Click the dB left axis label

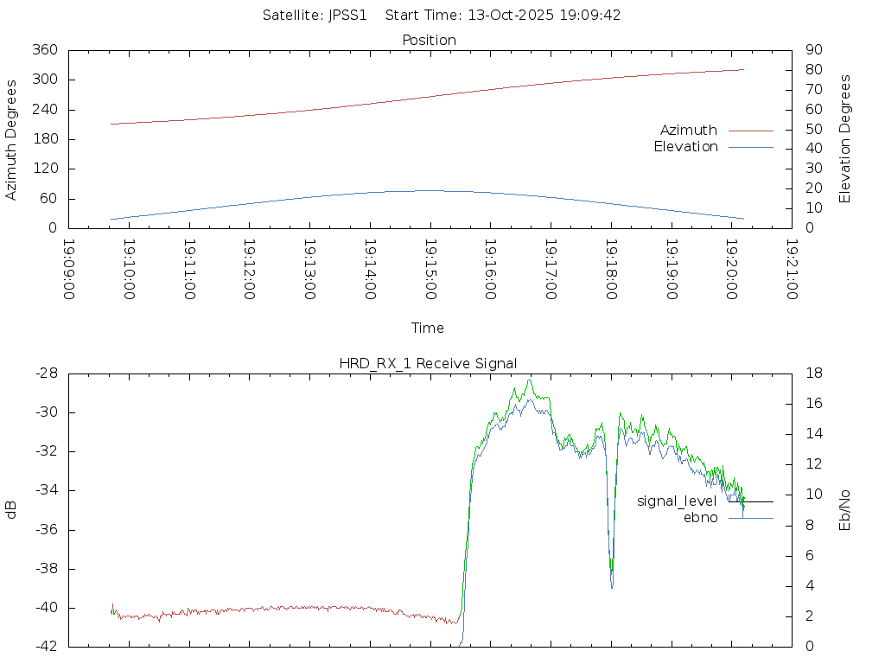coord(12,509)
